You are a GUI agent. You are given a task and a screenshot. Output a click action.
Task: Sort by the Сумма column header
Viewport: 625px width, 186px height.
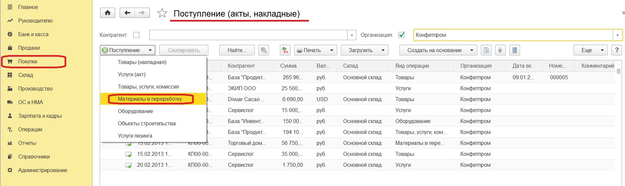tap(291, 66)
